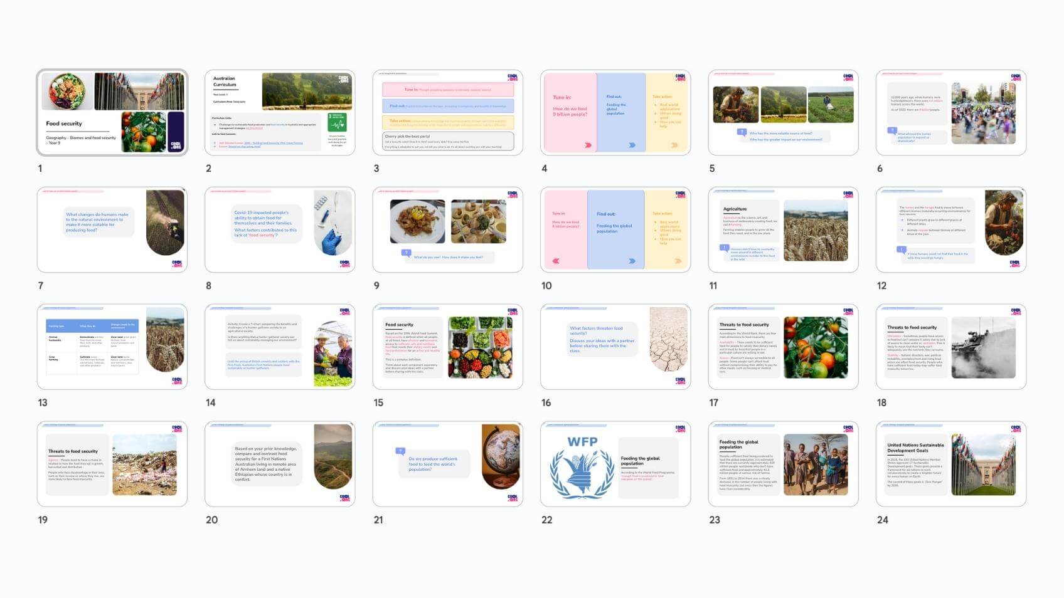Image resolution: width=1064 pixels, height=598 pixels.
Task: Select slide 13 with the farming types table
Action: coord(112,347)
